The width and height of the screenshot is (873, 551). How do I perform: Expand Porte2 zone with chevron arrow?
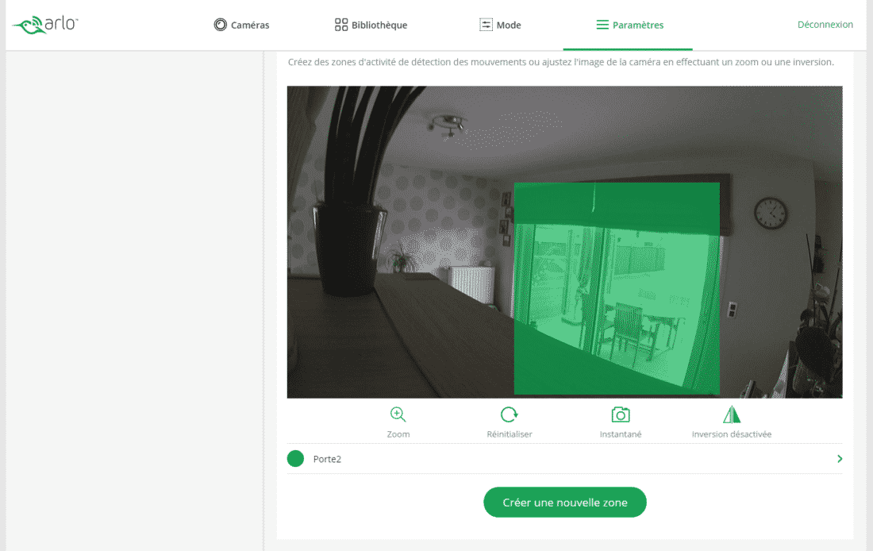pyautogui.click(x=840, y=459)
